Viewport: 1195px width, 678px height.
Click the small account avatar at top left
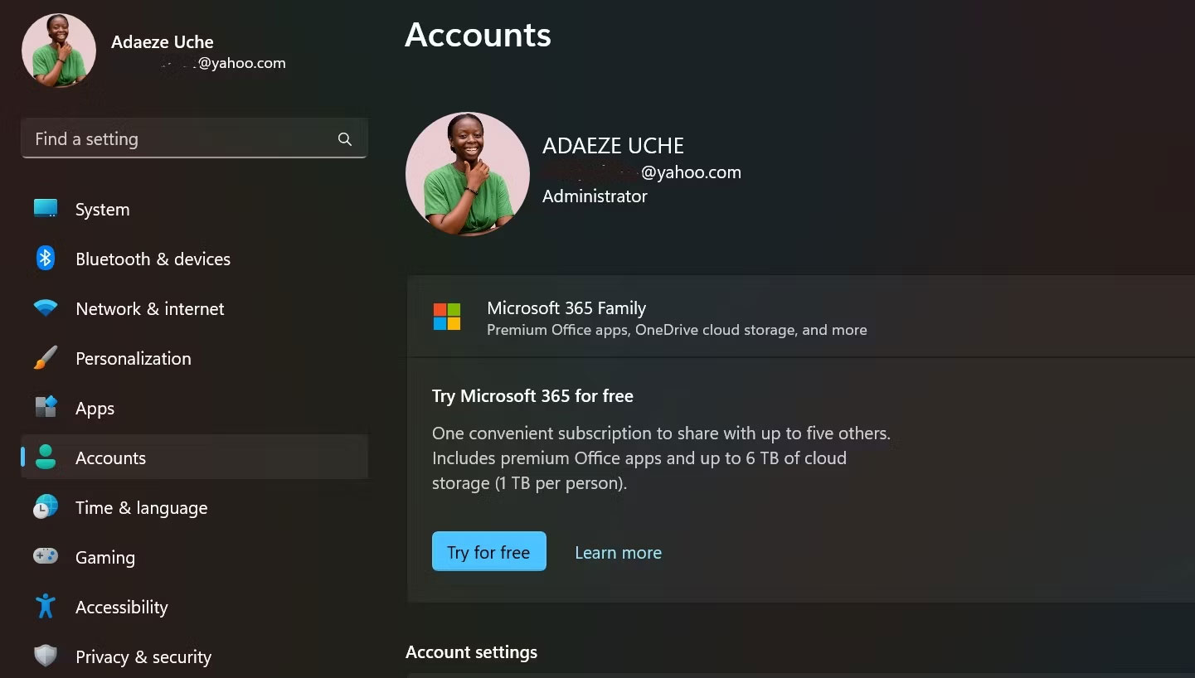pos(58,50)
